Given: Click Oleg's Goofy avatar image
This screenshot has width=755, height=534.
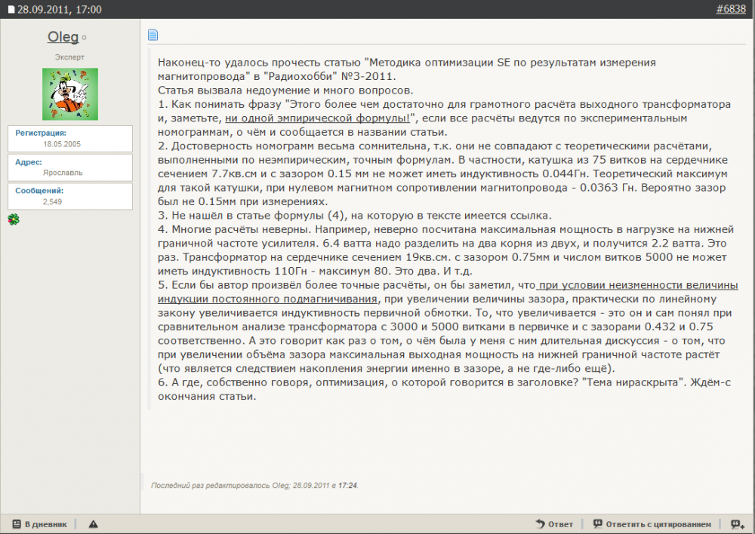Looking at the screenshot, I should click(69, 94).
